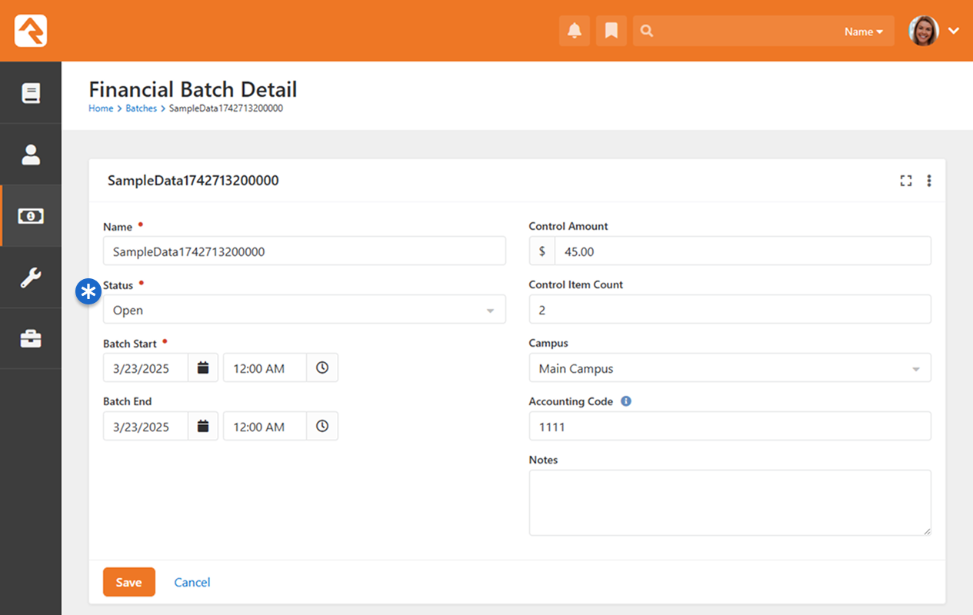Click the SampleData1742713200000 breadcrumb text

coord(226,108)
